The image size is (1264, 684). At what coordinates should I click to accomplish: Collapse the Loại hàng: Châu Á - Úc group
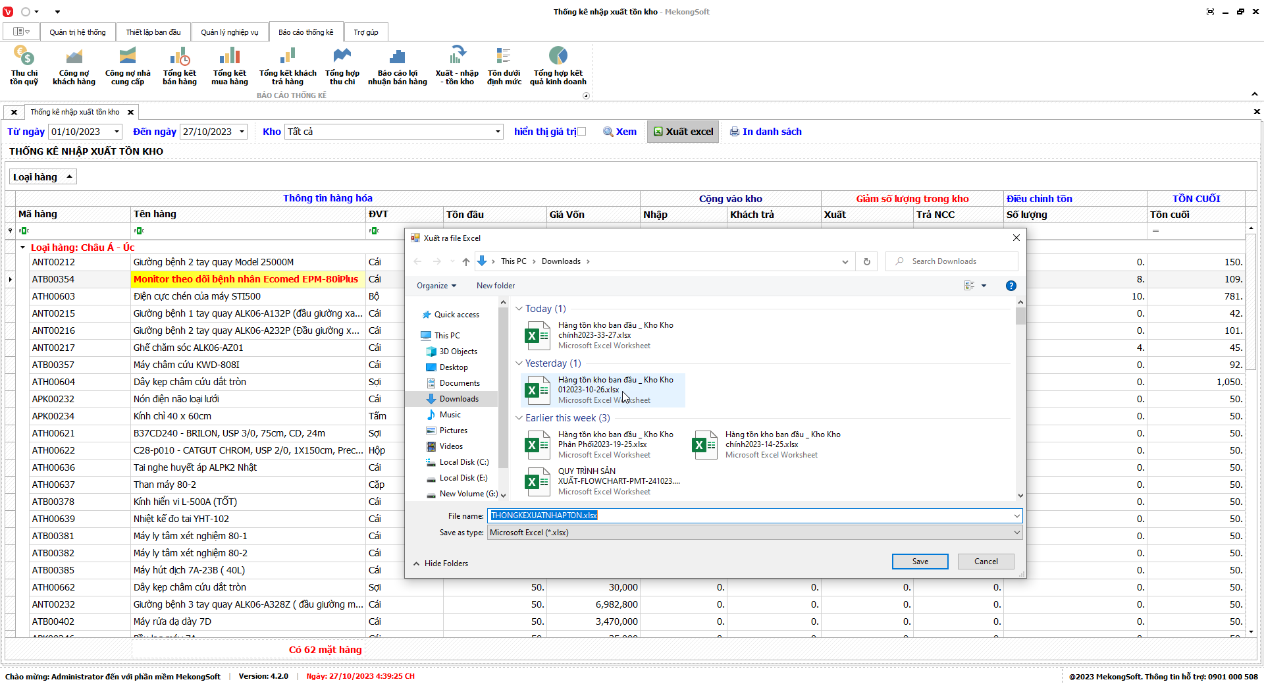[x=23, y=248]
